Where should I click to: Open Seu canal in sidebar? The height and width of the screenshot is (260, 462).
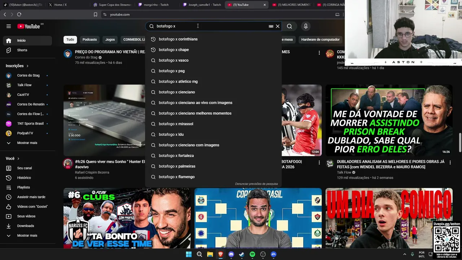tap(27, 168)
